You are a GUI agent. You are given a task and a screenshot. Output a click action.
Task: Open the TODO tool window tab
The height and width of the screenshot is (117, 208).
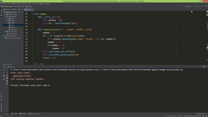pyautogui.click(x=14, y=114)
